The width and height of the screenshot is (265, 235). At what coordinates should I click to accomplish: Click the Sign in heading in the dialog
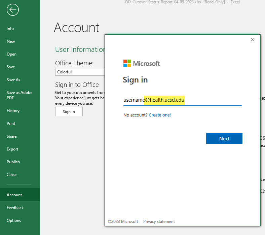pyautogui.click(x=135, y=80)
